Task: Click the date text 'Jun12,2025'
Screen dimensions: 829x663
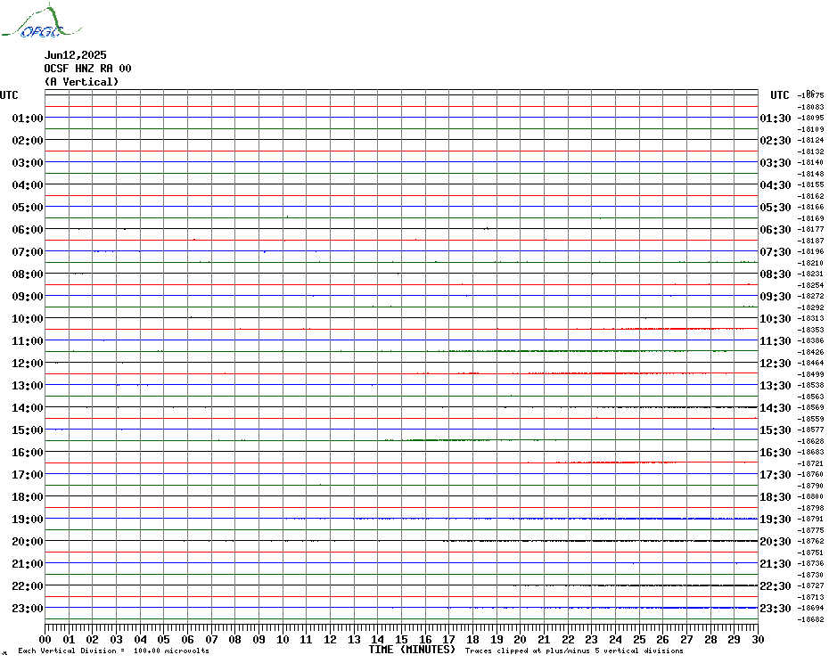Action: click(75, 55)
